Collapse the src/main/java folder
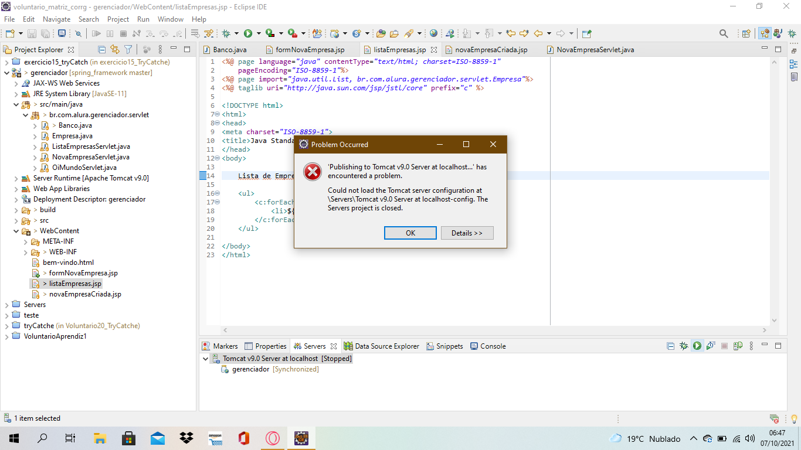801x450 pixels. point(16,104)
